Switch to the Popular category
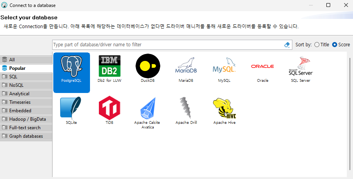 click(x=26, y=68)
